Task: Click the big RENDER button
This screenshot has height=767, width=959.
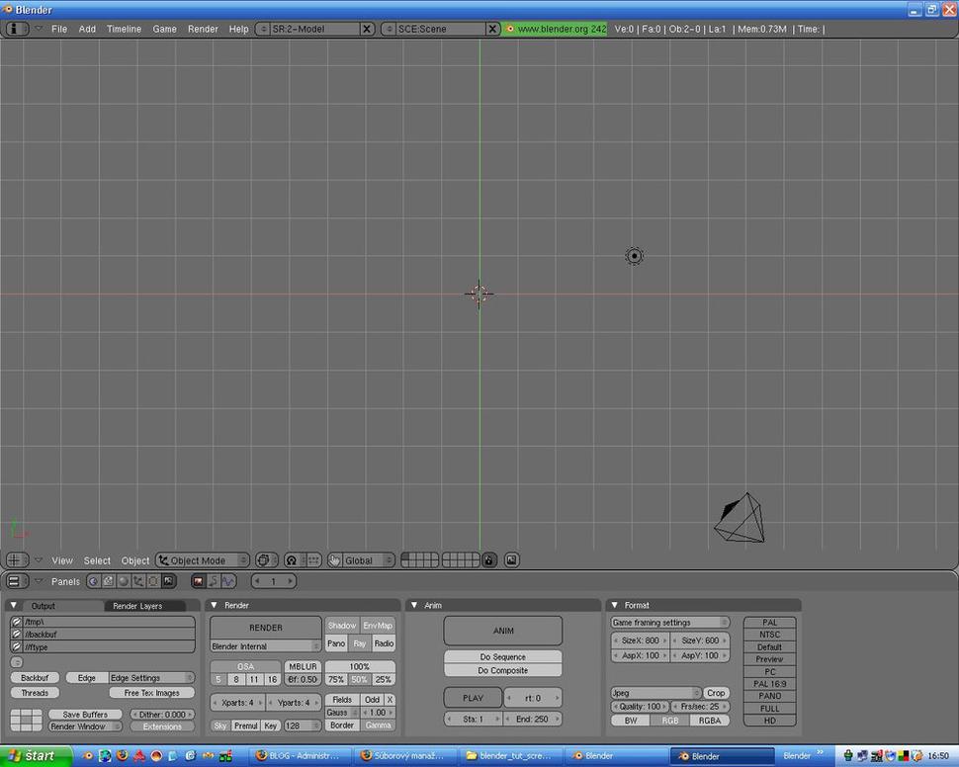Action: (265, 628)
